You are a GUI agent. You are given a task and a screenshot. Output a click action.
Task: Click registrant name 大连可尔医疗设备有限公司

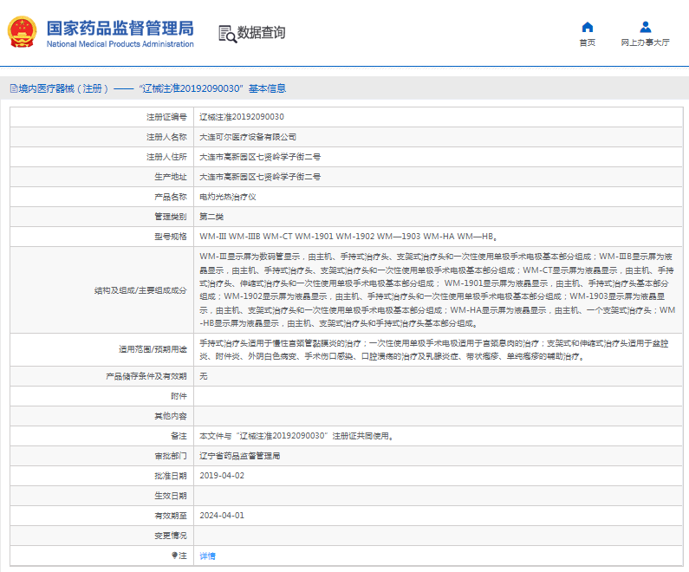click(248, 137)
